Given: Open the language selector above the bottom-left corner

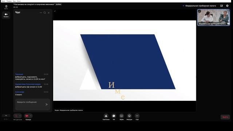Looking at the screenshot, I should point(6,116).
